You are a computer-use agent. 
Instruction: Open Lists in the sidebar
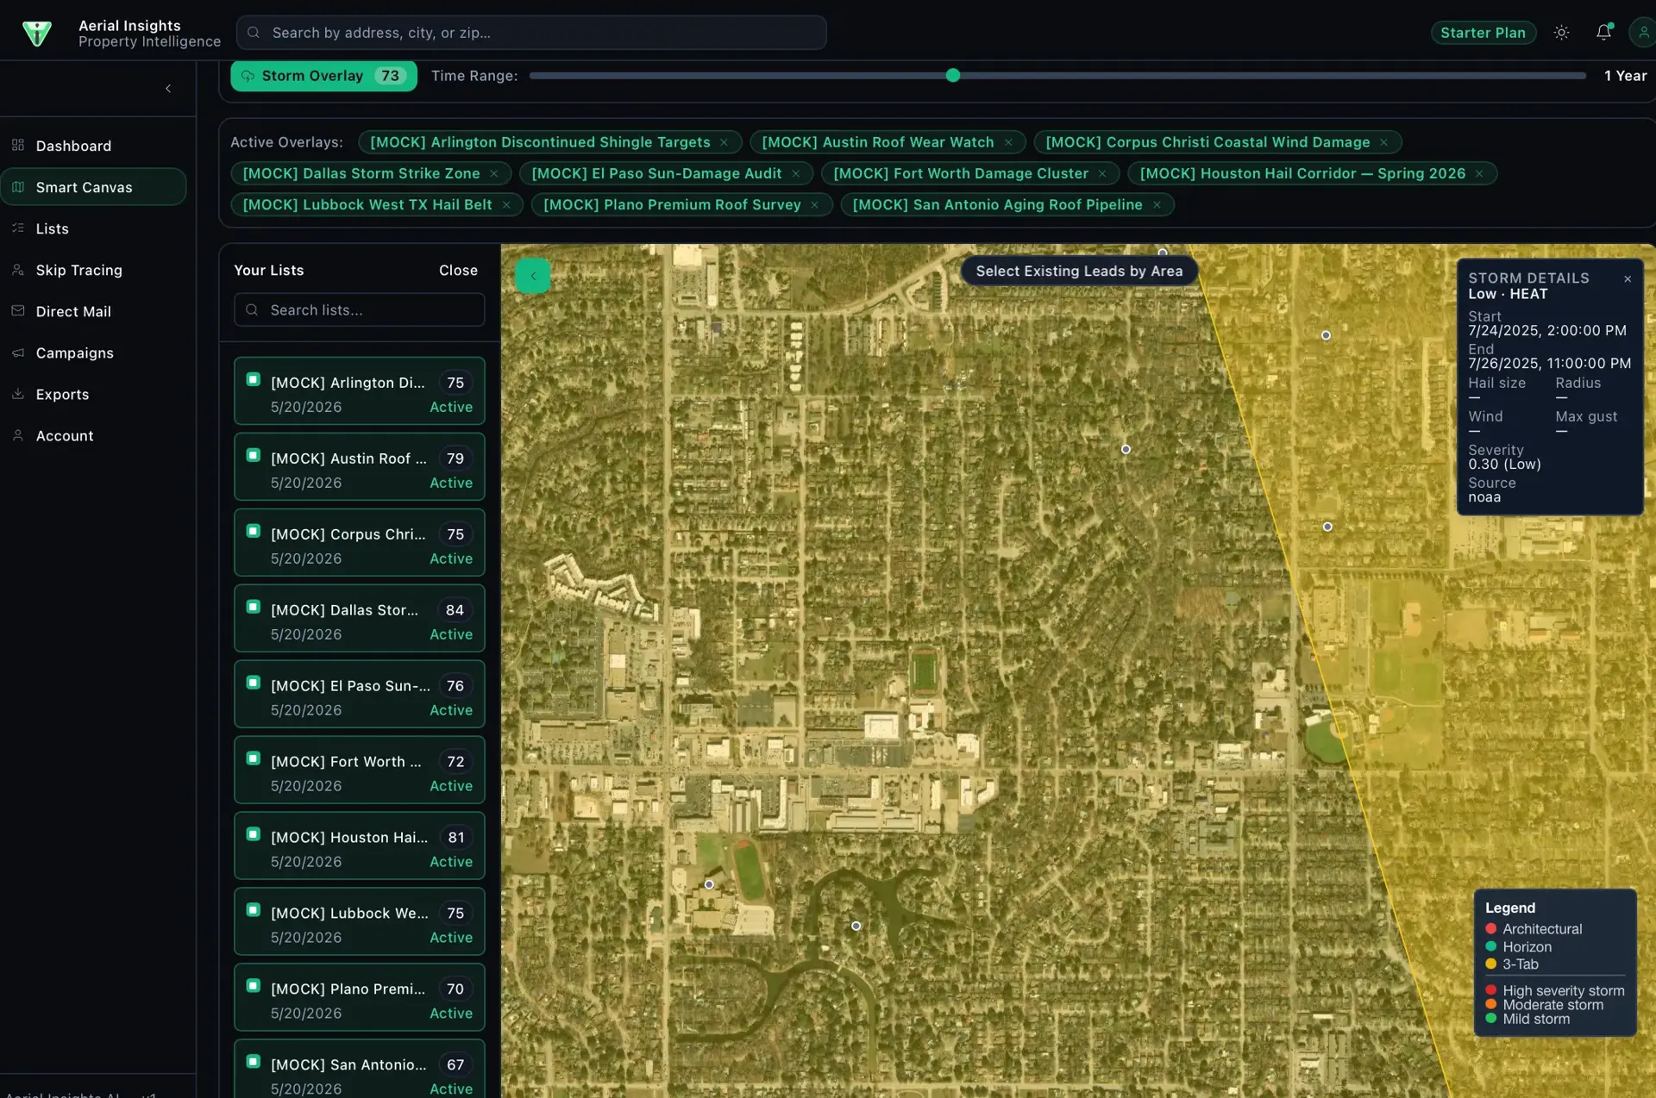(93, 228)
